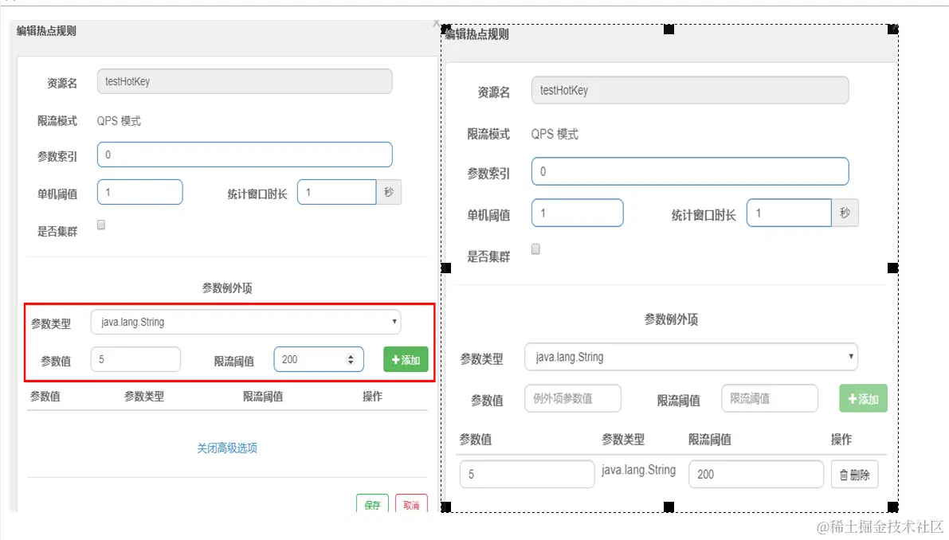Click the bright green 添加 button in left dialog
The height and width of the screenshot is (540, 949).
click(x=406, y=359)
